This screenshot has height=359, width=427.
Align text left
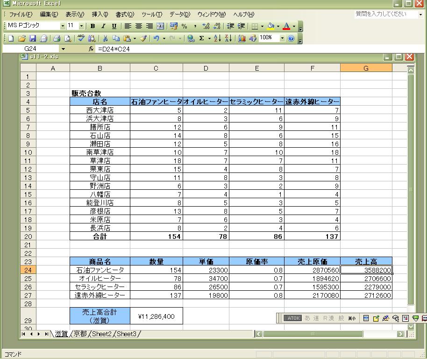point(128,26)
